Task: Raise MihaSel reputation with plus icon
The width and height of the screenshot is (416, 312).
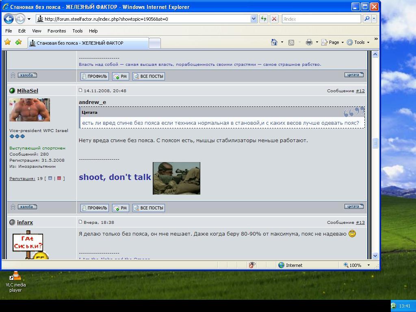Action: (50, 178)
